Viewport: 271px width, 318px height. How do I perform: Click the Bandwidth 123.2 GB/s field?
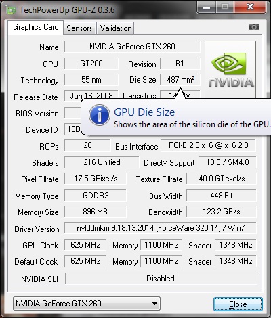click(222, 212)
